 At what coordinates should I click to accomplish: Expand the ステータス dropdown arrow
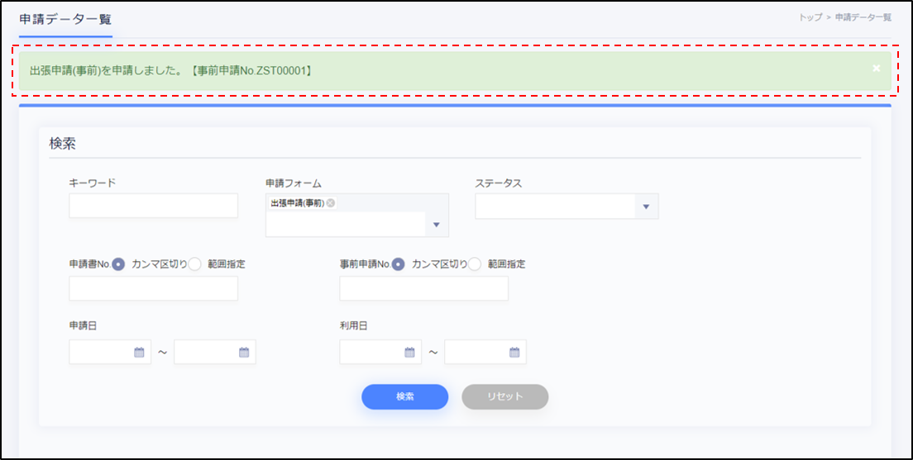tap(646, 206)
